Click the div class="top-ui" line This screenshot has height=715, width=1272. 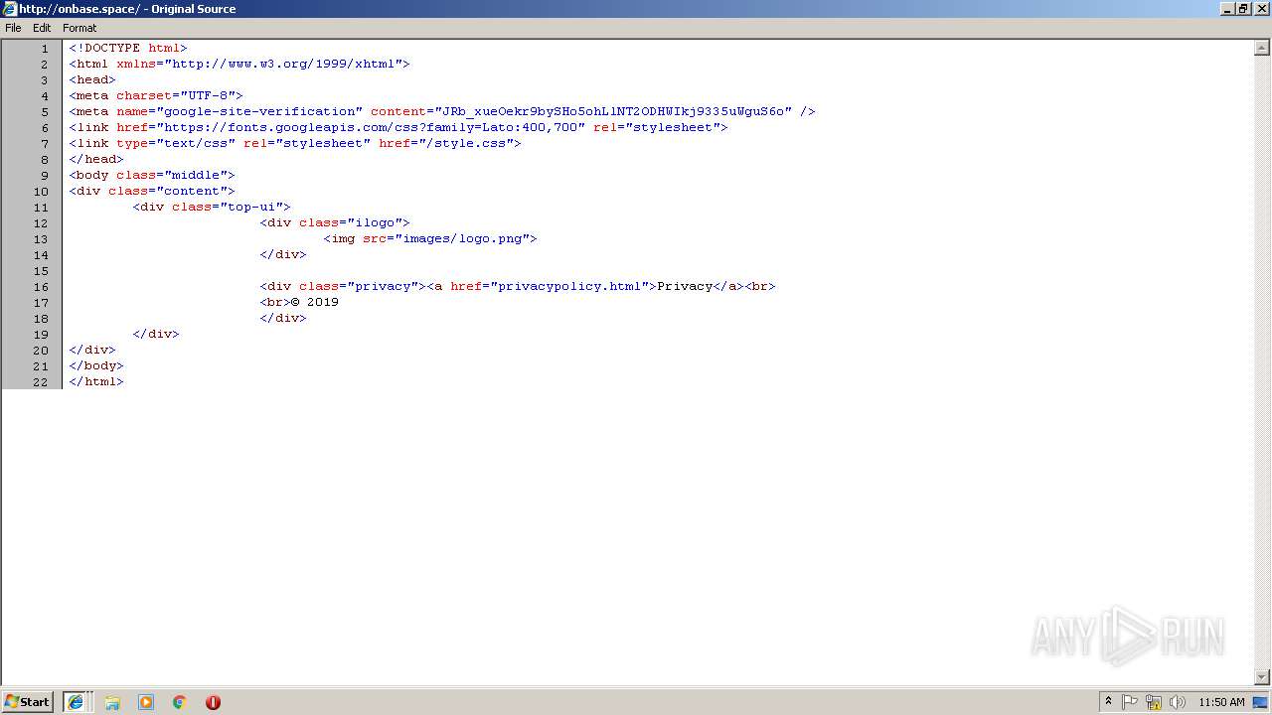coord(212,207)
